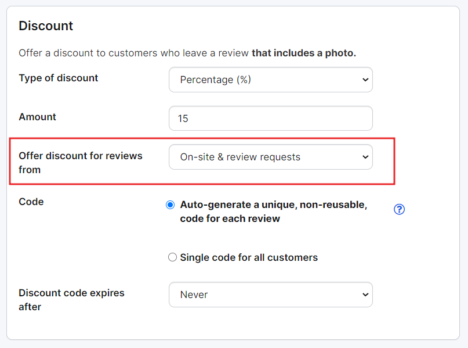Click the chevron arrow on Percentage (%) select
Viewport: 468px width, 348px height.
tap(365, 80)
